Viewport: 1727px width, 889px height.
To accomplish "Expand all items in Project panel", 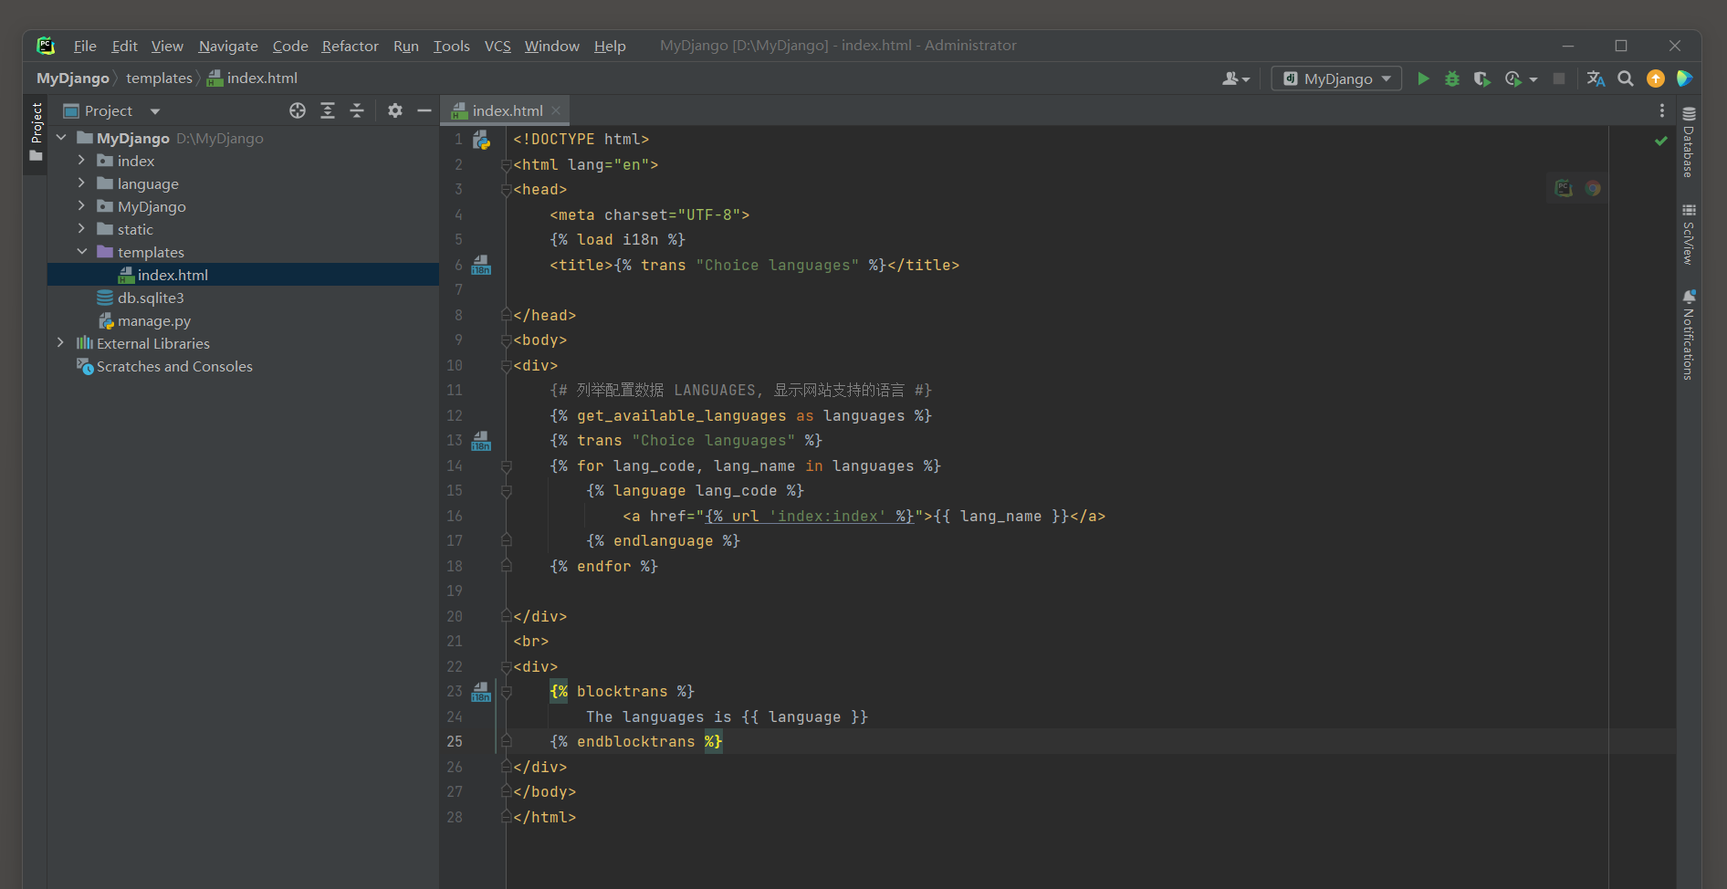I will (328, 110).
